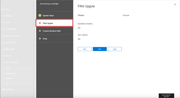Click the green checkmark beside Ayarları Seçin
180x98 pixels.
40,15
